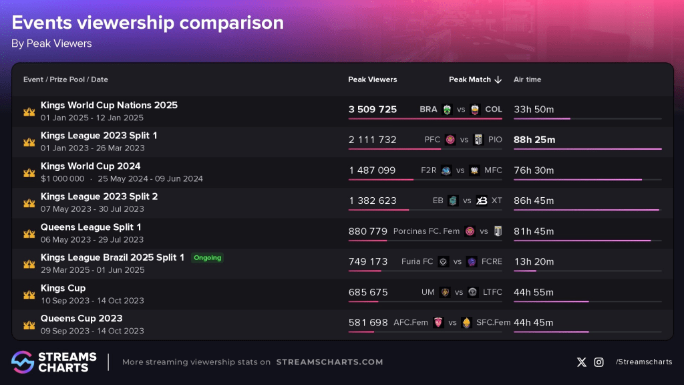
Task: Click the Furia FC team badge
Action: 444,262
